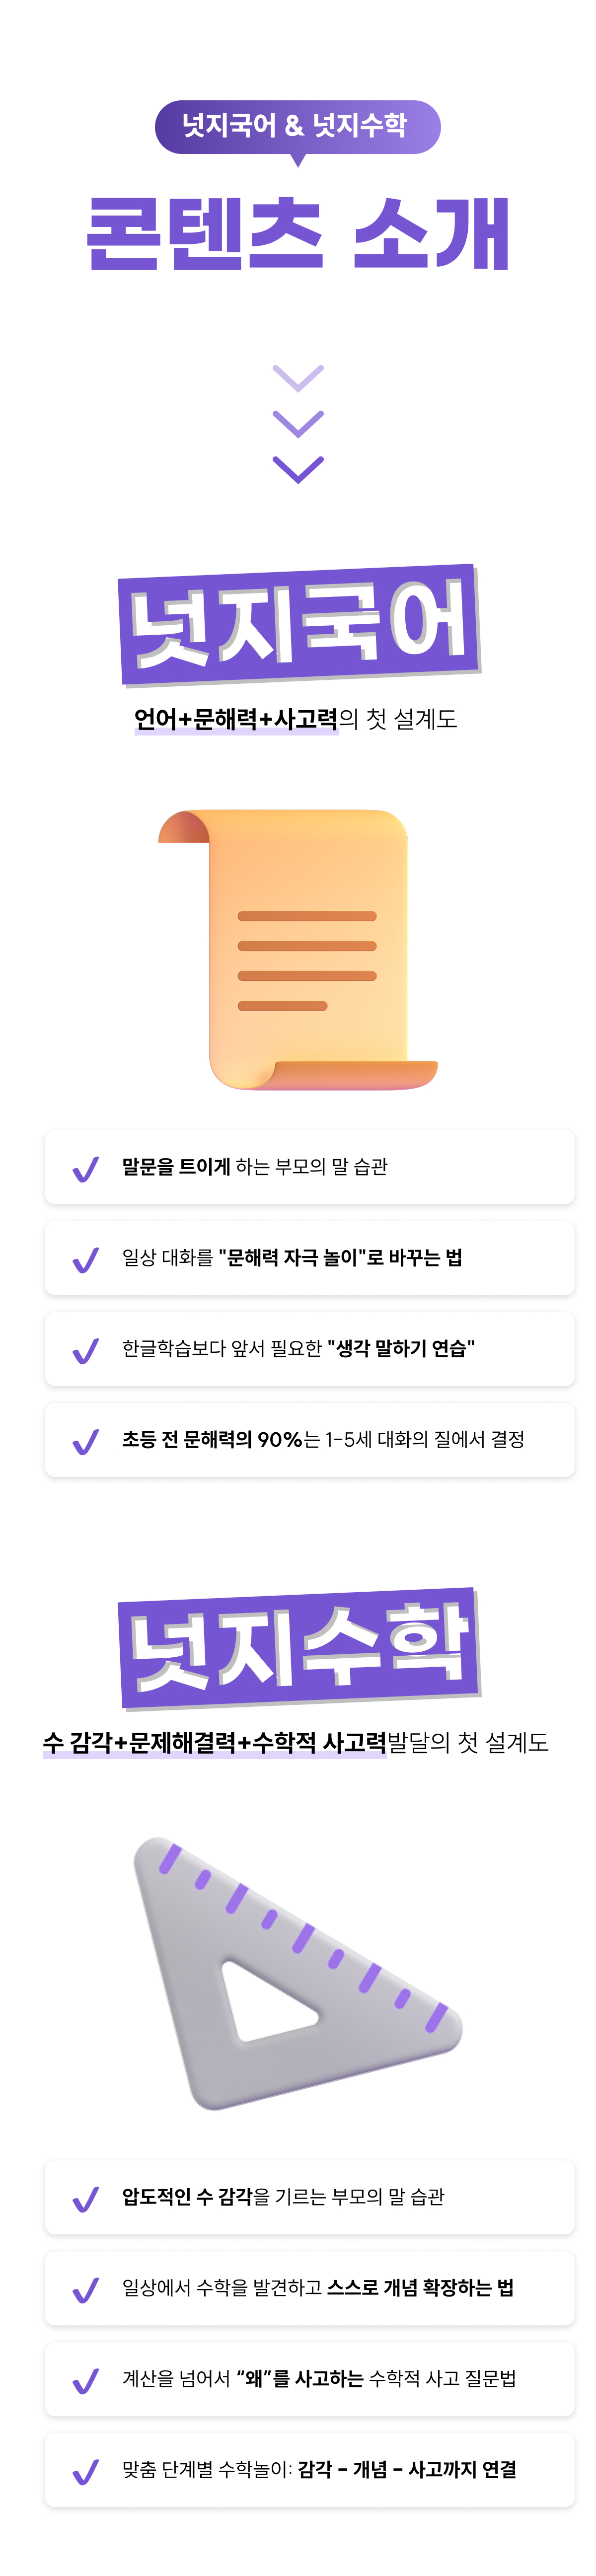Click checkmark beside '초등 전 문해력의 90%' item
The image size is (596, 2576).
tap(86, 1441)
